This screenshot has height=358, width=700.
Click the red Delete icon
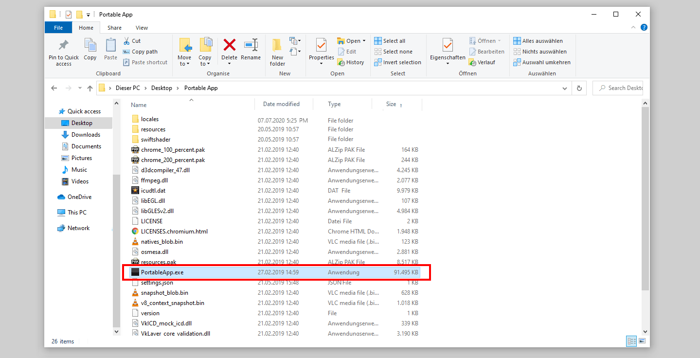pyautogui.click(x=230, y=45)
